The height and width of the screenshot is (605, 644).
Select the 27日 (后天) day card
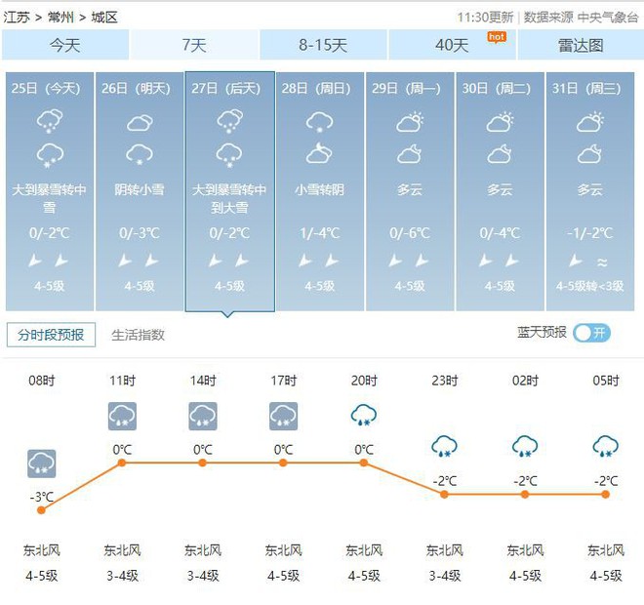point(230,191)
